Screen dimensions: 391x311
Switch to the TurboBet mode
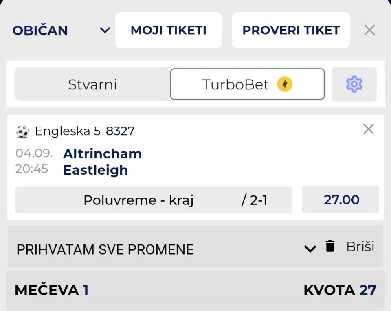[247, 84]
